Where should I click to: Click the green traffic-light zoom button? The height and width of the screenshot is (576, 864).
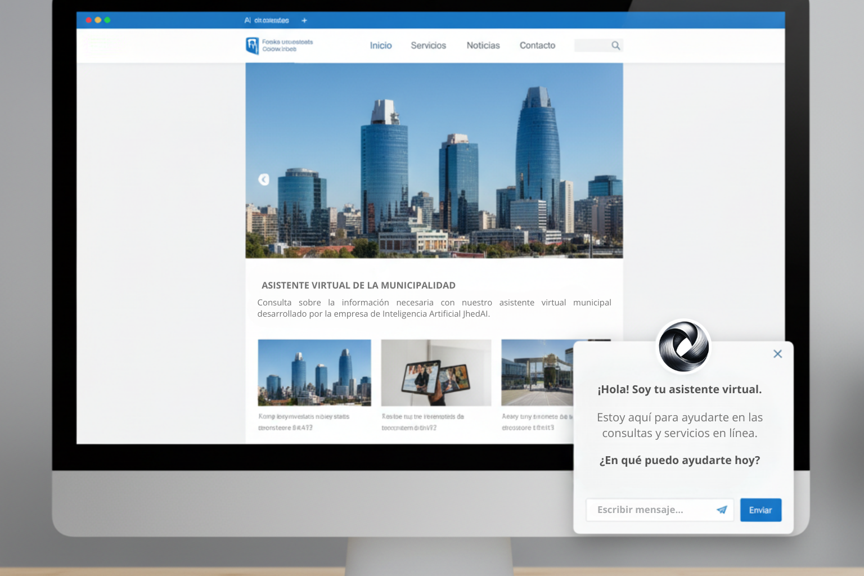(107, 19)
